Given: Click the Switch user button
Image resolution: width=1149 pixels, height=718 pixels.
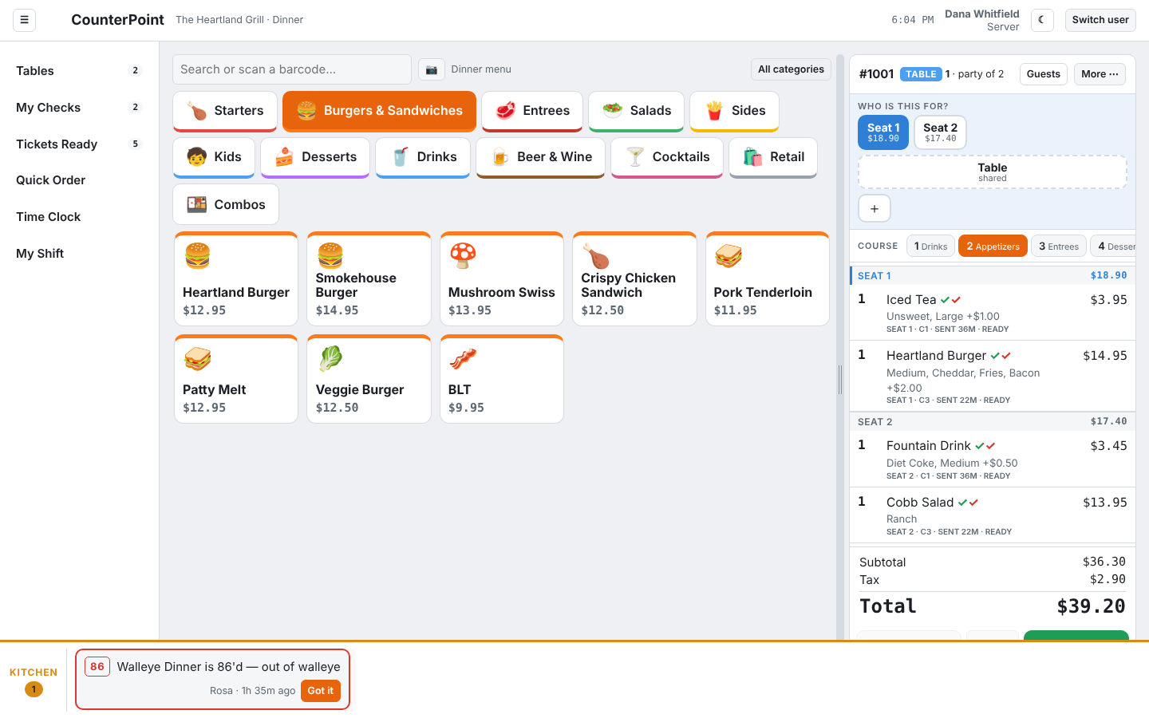Looking at the screenshot, I should coord(1100,20).
